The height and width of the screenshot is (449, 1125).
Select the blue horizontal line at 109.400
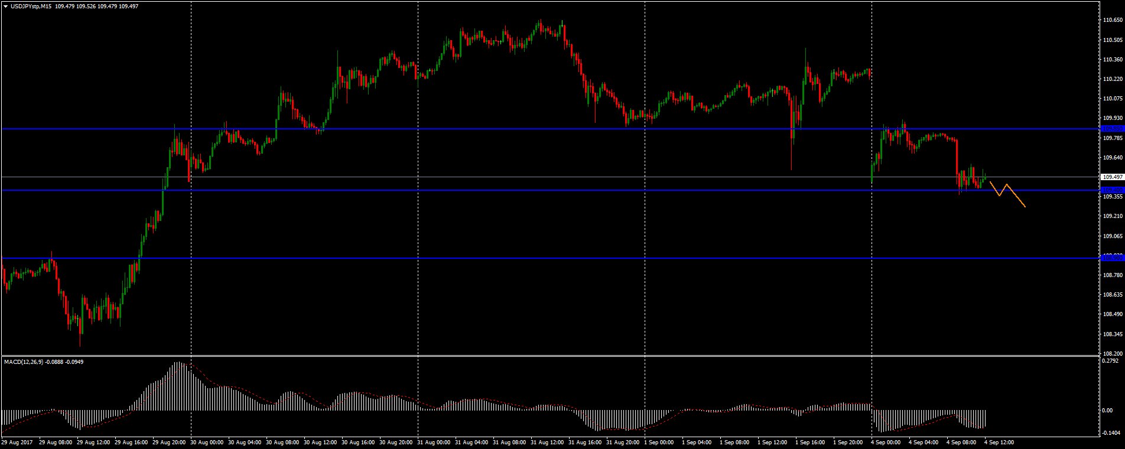[550, 190]
